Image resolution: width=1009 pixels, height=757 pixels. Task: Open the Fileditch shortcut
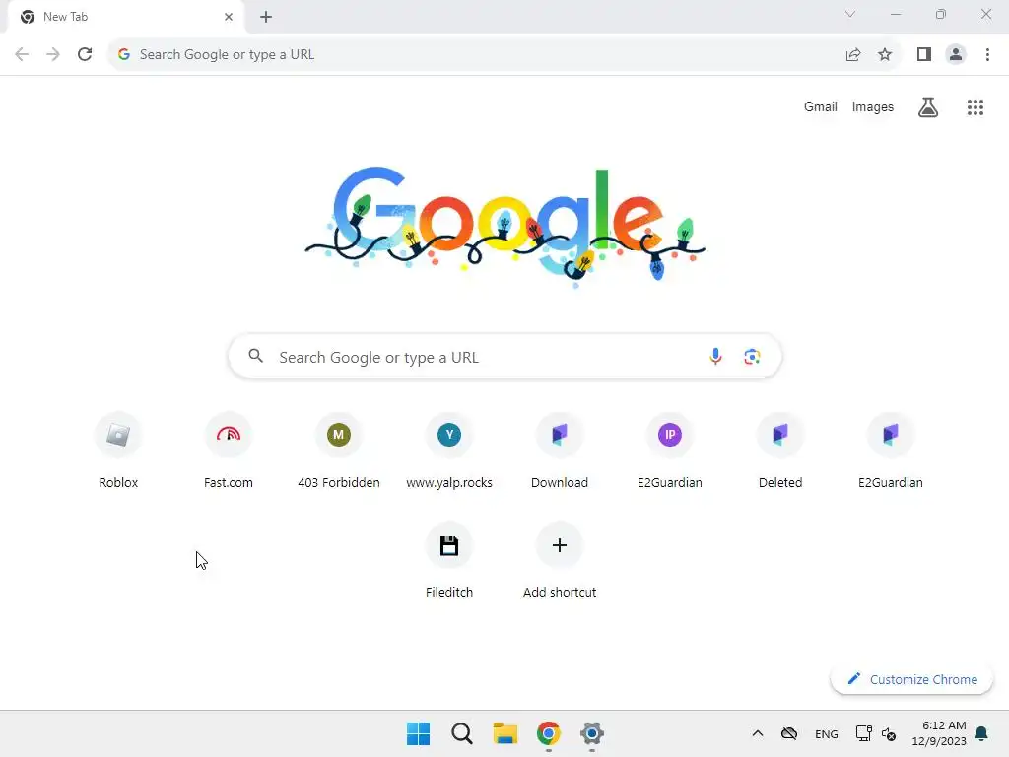click(x=449, y=561)
